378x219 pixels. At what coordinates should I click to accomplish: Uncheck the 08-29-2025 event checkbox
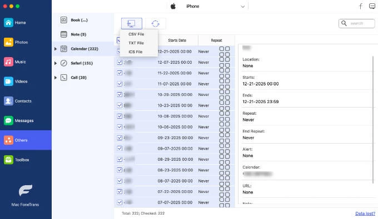pos(120,159)
